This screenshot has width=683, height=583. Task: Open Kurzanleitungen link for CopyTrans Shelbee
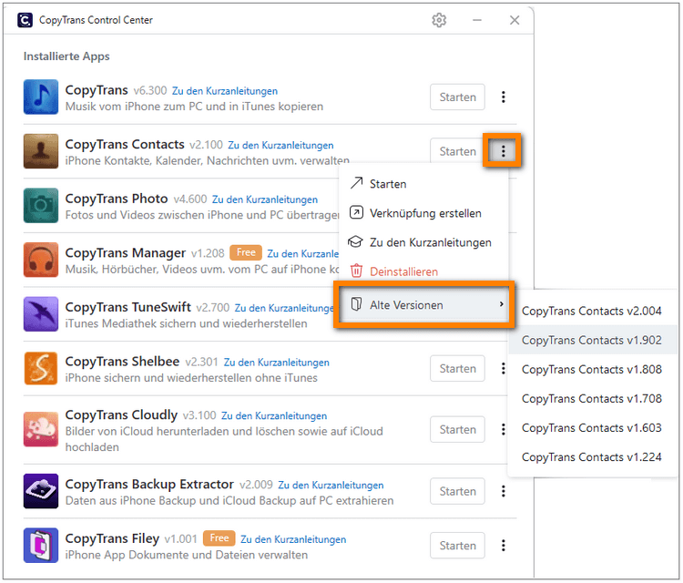[x=277, y=363]
